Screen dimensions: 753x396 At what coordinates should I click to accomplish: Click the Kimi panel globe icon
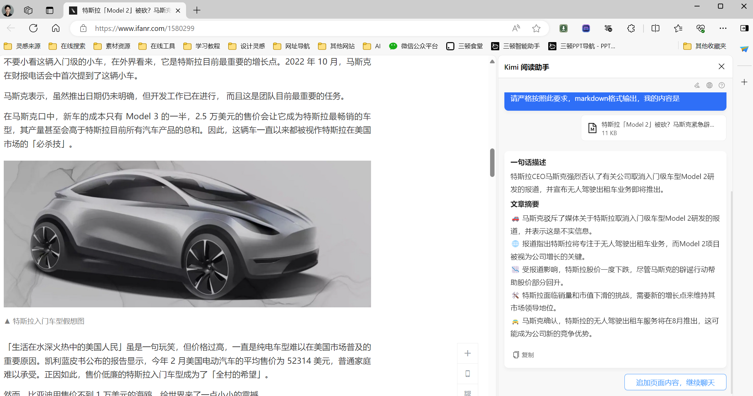tap(709, 85)
